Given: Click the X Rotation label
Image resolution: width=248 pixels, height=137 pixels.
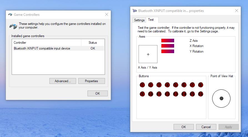Looking at the screenshot, I should pyautogui.click(x=196, y=46).
